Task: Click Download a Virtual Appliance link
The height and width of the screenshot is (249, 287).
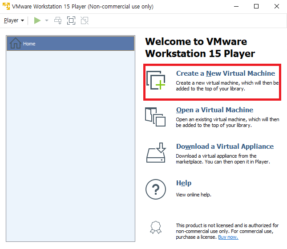Action: pos(225,147)
